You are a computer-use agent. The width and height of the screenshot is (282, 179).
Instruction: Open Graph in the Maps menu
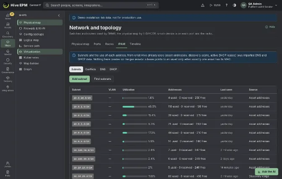40,69
